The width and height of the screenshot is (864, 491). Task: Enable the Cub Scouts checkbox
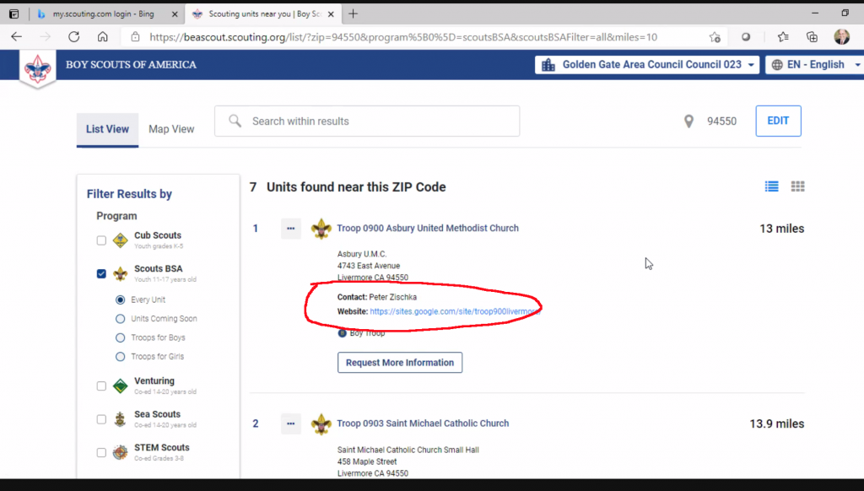[101, 240]
